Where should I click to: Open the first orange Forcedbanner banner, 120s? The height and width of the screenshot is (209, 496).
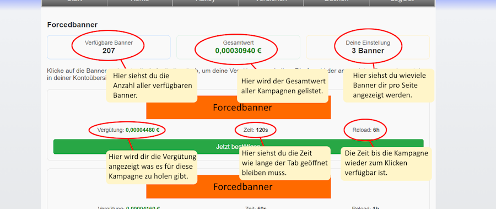click(x=238, y=108)
